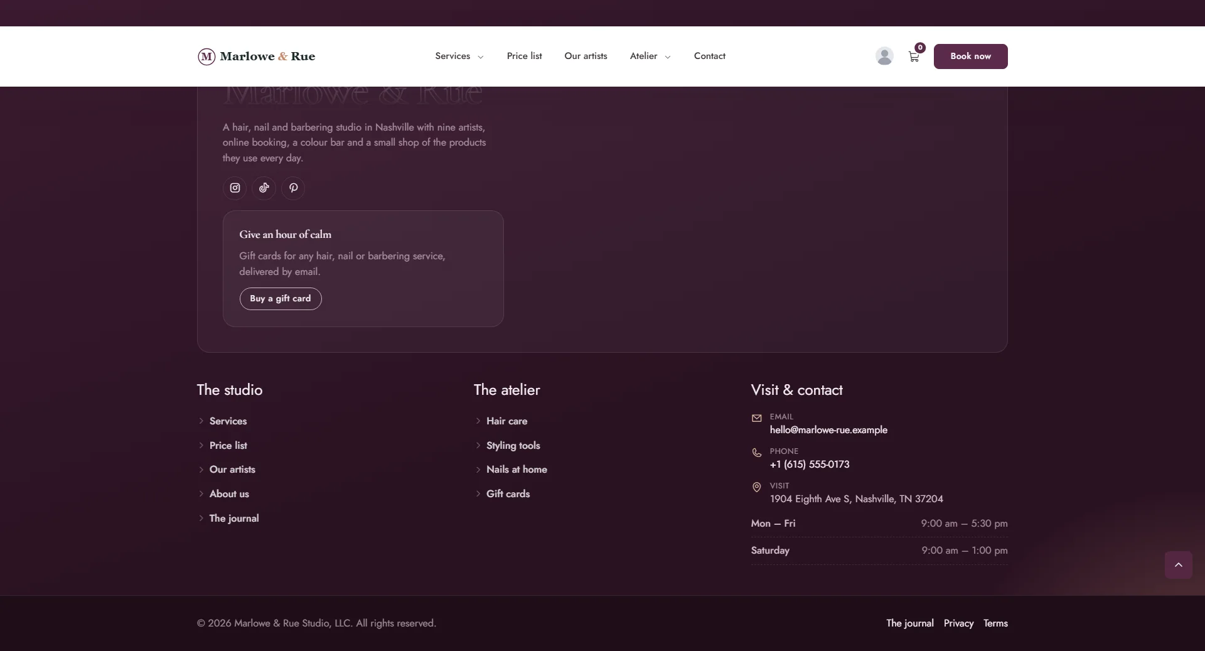Image resolution: width=1205 pixels, height=651 pixels.
Task: Go to Price list in header
Action: pyautogui.click(x=524, y=56)
